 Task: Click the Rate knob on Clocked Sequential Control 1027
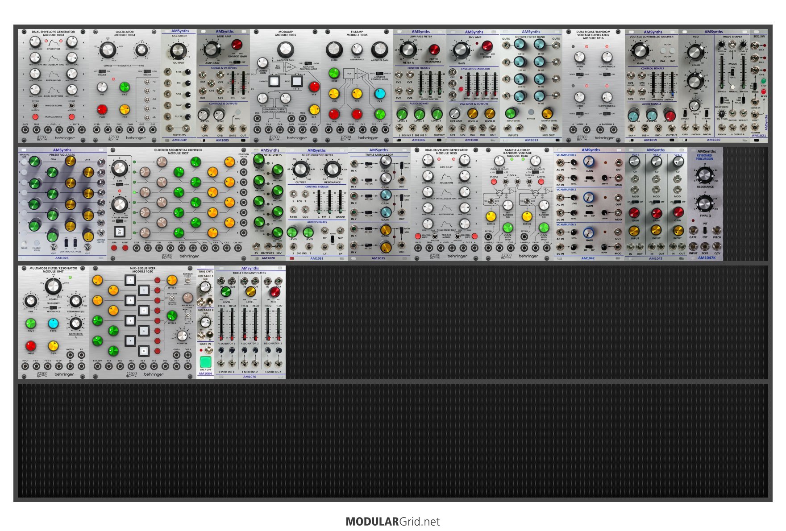(119, 169)
